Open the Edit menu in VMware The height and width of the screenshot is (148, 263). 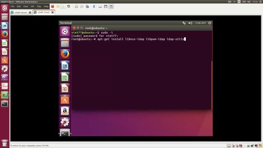[x=18, y=7]
